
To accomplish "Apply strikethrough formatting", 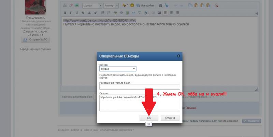I will (x=83, y=13).
